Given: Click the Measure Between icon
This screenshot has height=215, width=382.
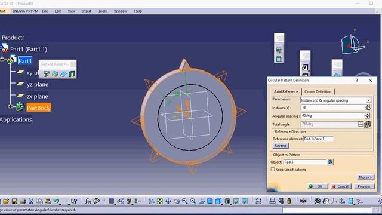Looking at the screenshot, I should click(272, 201).
